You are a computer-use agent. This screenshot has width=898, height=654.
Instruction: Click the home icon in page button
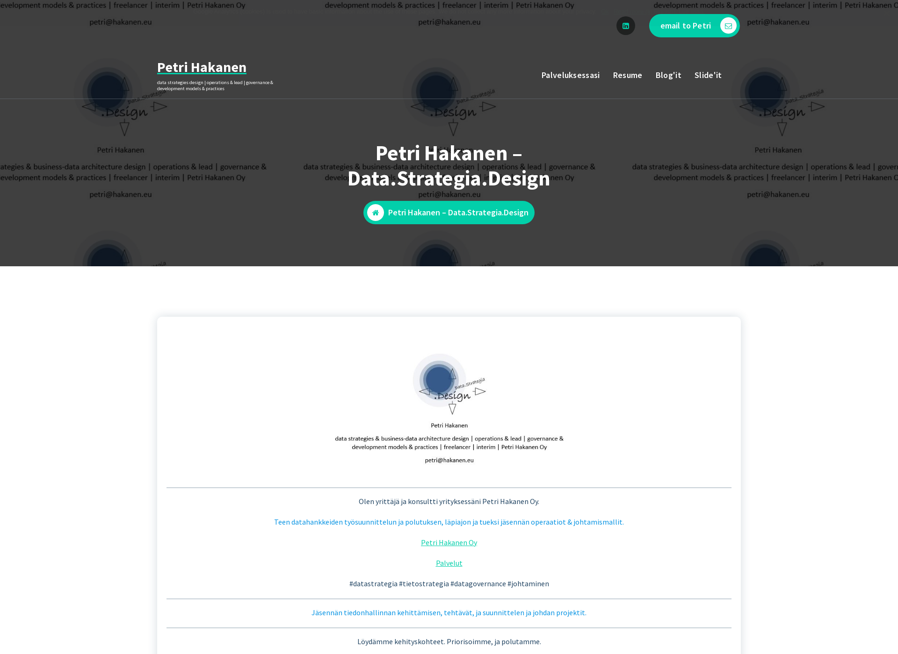[374, 213]
